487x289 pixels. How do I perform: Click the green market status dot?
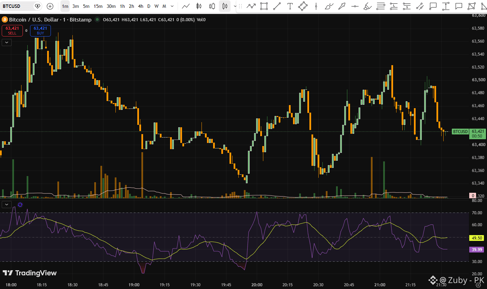[97, 20]
